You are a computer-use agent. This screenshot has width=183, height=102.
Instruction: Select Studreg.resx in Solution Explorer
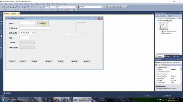click(167, 33)
